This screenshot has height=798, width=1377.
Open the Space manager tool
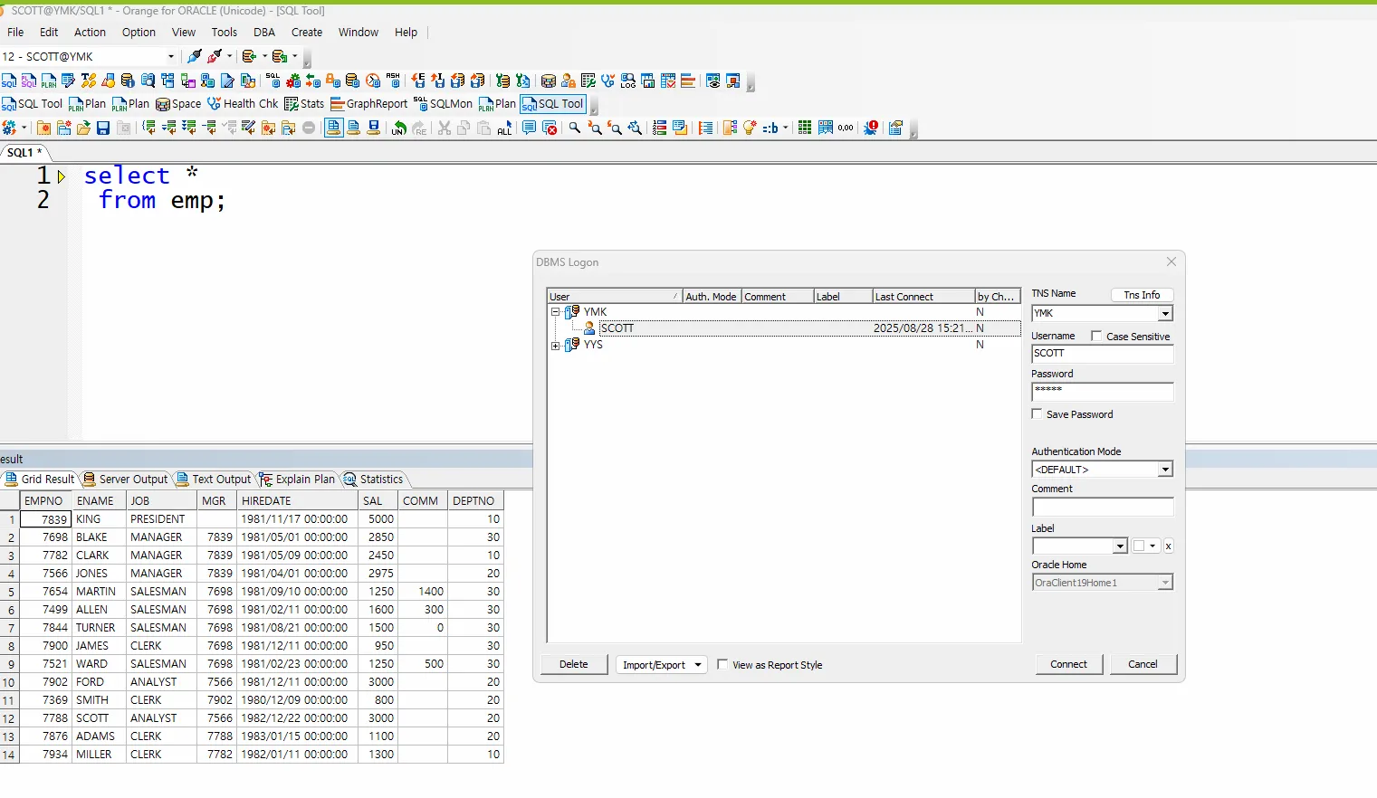tap(178, 104)
